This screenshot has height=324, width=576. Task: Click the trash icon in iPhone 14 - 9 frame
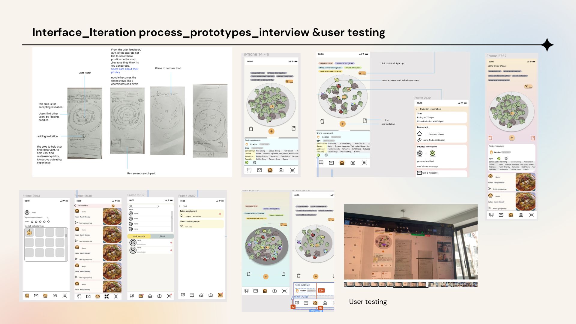point(251,129)
